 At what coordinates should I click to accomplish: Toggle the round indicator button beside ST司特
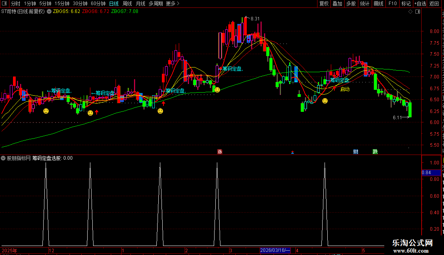pos(49,12)
